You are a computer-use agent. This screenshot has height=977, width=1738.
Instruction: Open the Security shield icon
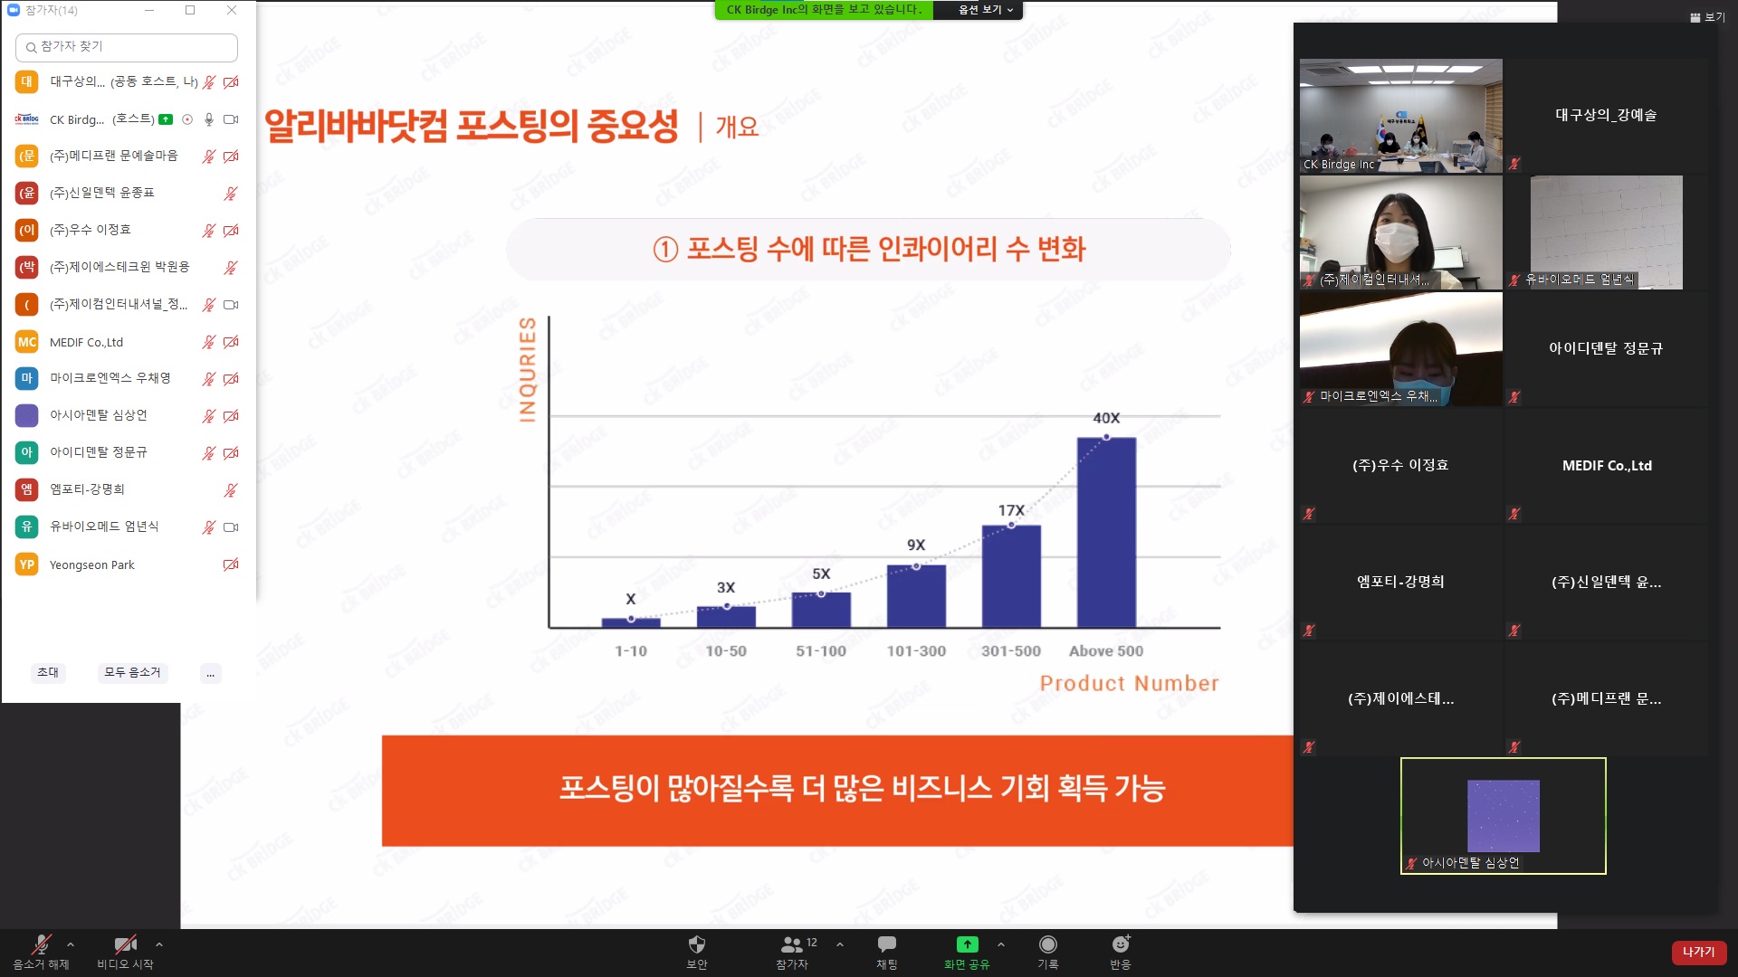[697, 944]
